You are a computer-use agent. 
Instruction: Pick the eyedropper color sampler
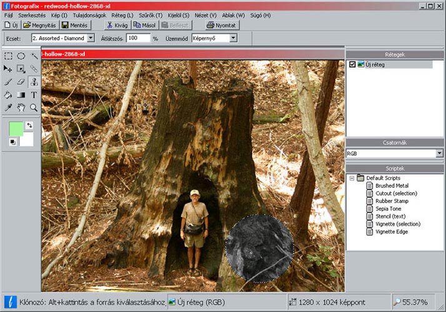tap(8, 107)
